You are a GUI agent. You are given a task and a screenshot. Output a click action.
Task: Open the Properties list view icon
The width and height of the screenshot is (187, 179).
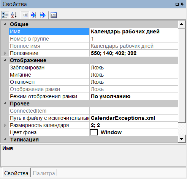pyautogui.click(x=25, y=15)
